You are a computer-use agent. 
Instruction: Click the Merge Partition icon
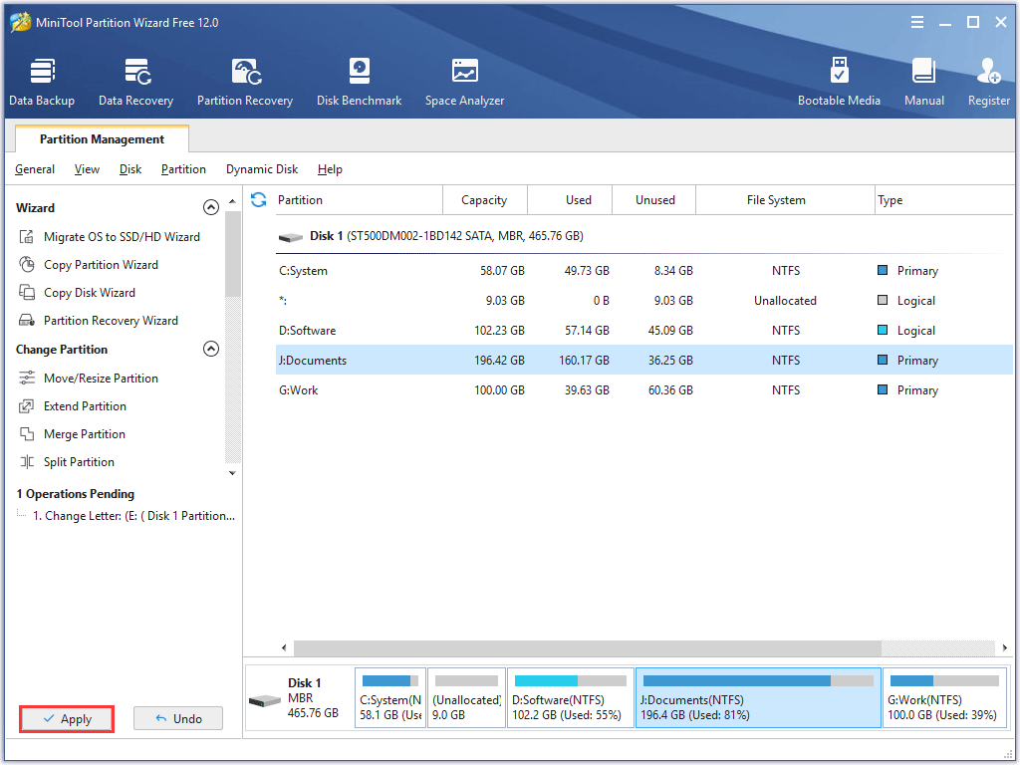coord(27,434)
